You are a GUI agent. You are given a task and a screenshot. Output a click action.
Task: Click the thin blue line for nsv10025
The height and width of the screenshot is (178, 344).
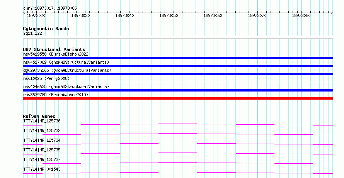(178, 82)
